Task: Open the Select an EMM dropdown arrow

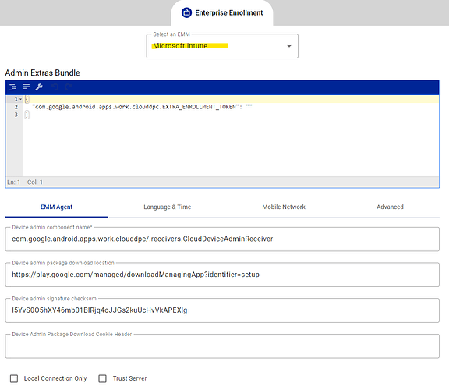Action: pos(289,46)
